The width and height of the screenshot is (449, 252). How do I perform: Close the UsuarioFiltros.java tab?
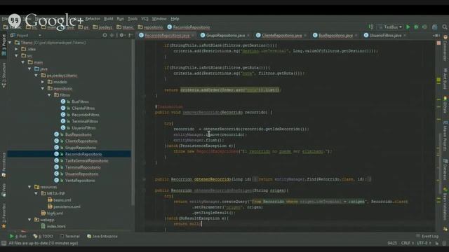(x=405, y=36)
